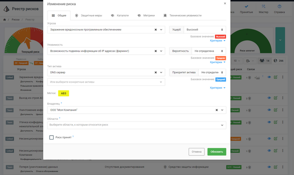View the Выход из строя risk eye icon
The width and height of the screenshot is (294, 175).
269,98
